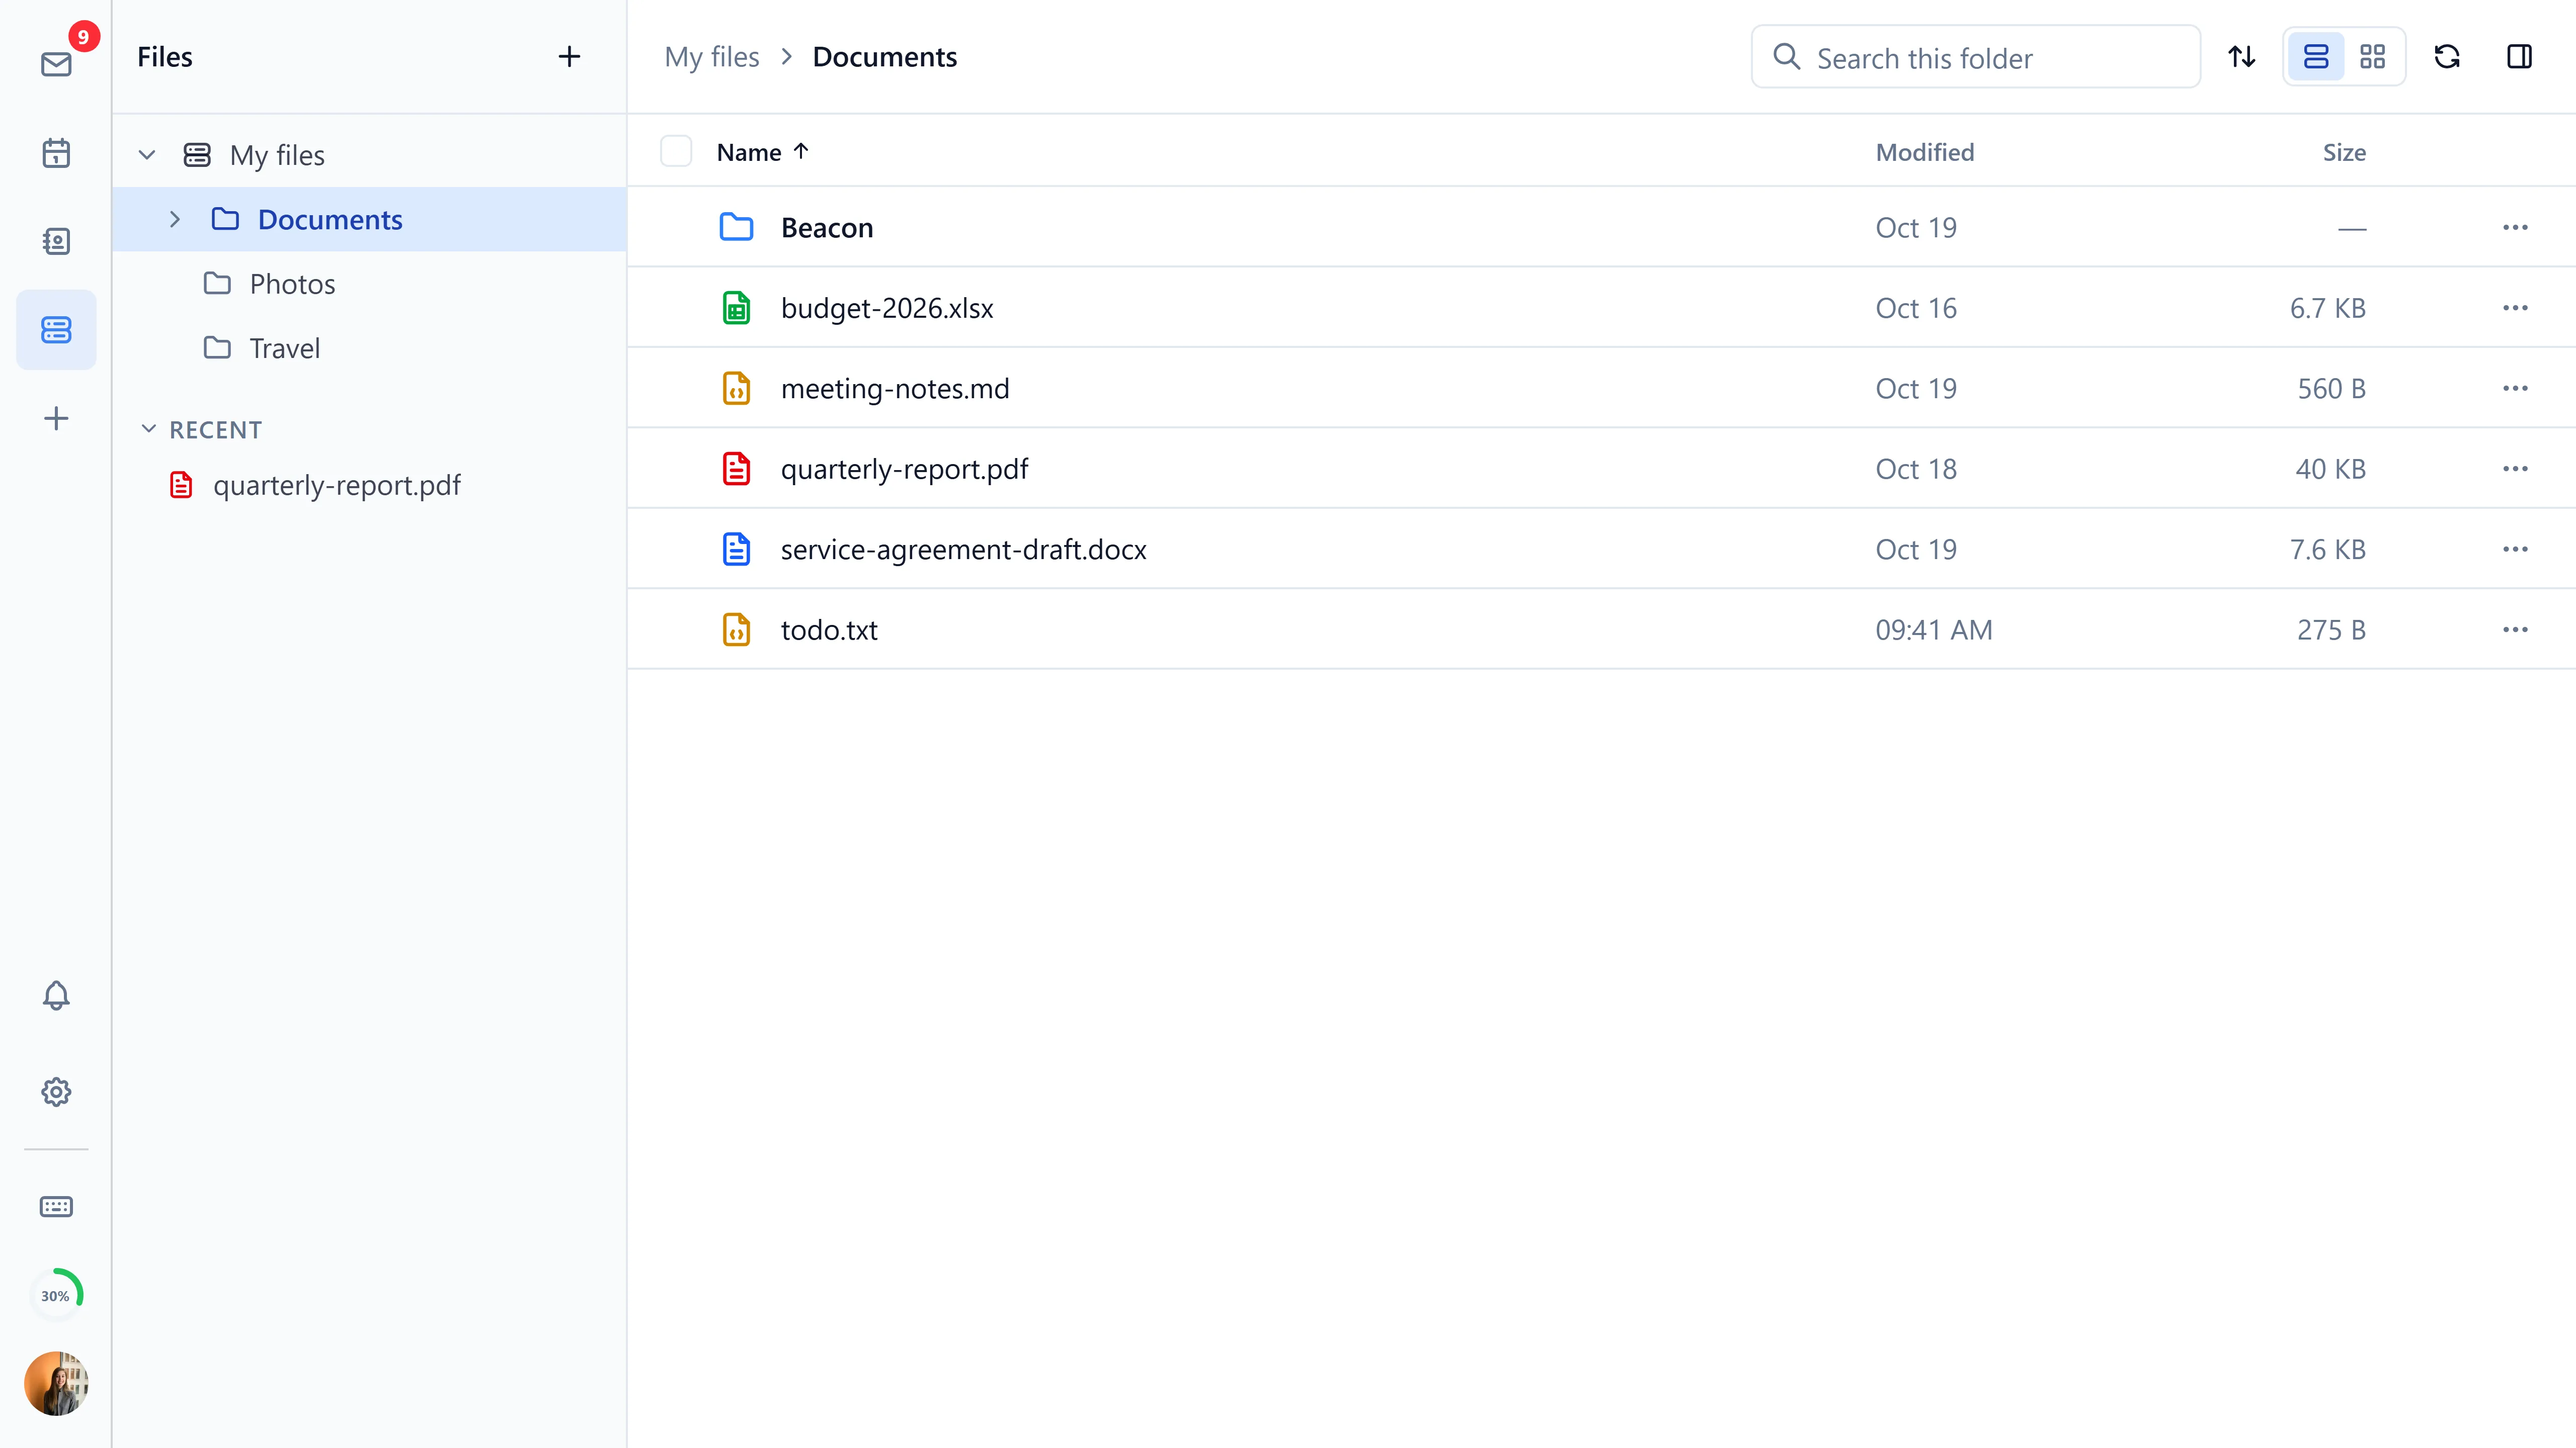2576x1448 pixels.
Task: Tick the select-all checkbox in header
Action: [676, 151]
